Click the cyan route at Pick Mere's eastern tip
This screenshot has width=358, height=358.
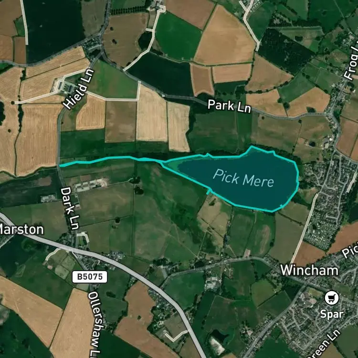(297, 180)
